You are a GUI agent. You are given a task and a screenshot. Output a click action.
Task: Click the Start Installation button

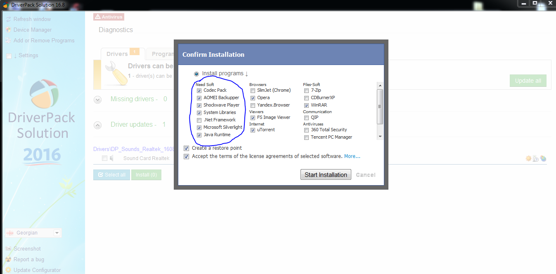(326, 174)
